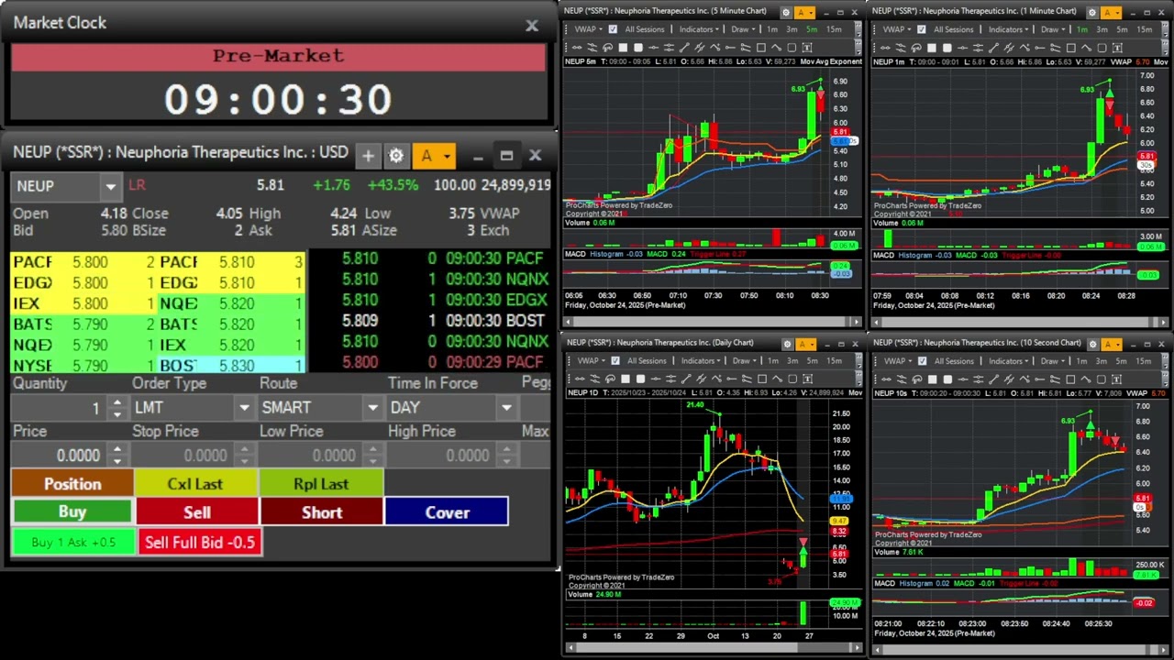
Task: Select trend line tool in 5 Minute Chart
Action: tap(684, 47)
